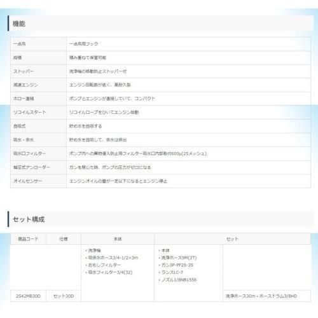Click the 商品コード column header
318x318 pixels.
coord(28,239)
